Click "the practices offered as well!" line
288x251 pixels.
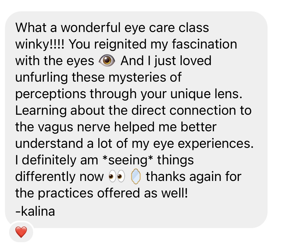coord(102,193)
